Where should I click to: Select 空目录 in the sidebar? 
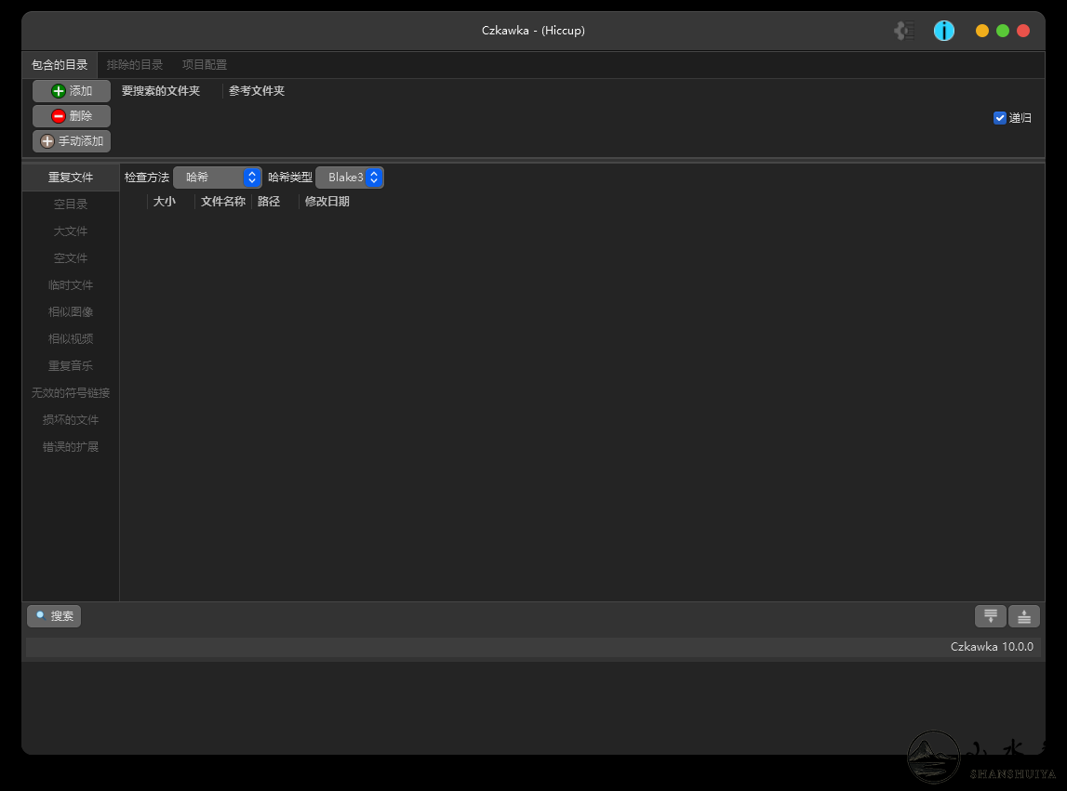pyautogui.click(x=71, y=204)
